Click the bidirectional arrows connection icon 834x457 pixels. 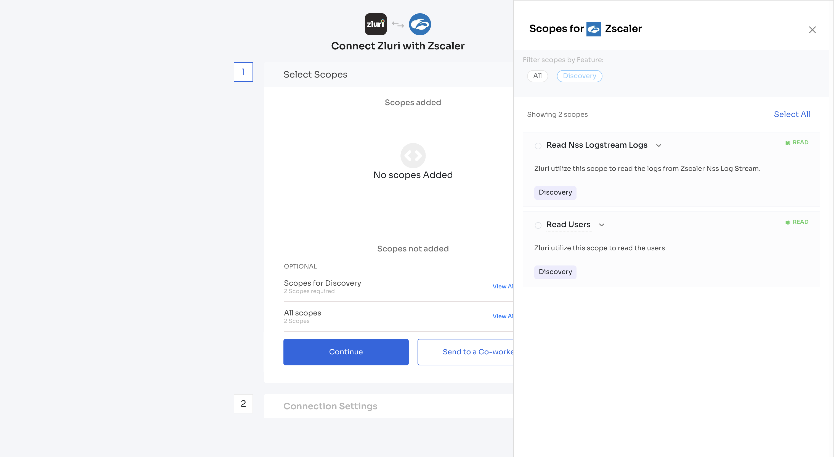398,25
